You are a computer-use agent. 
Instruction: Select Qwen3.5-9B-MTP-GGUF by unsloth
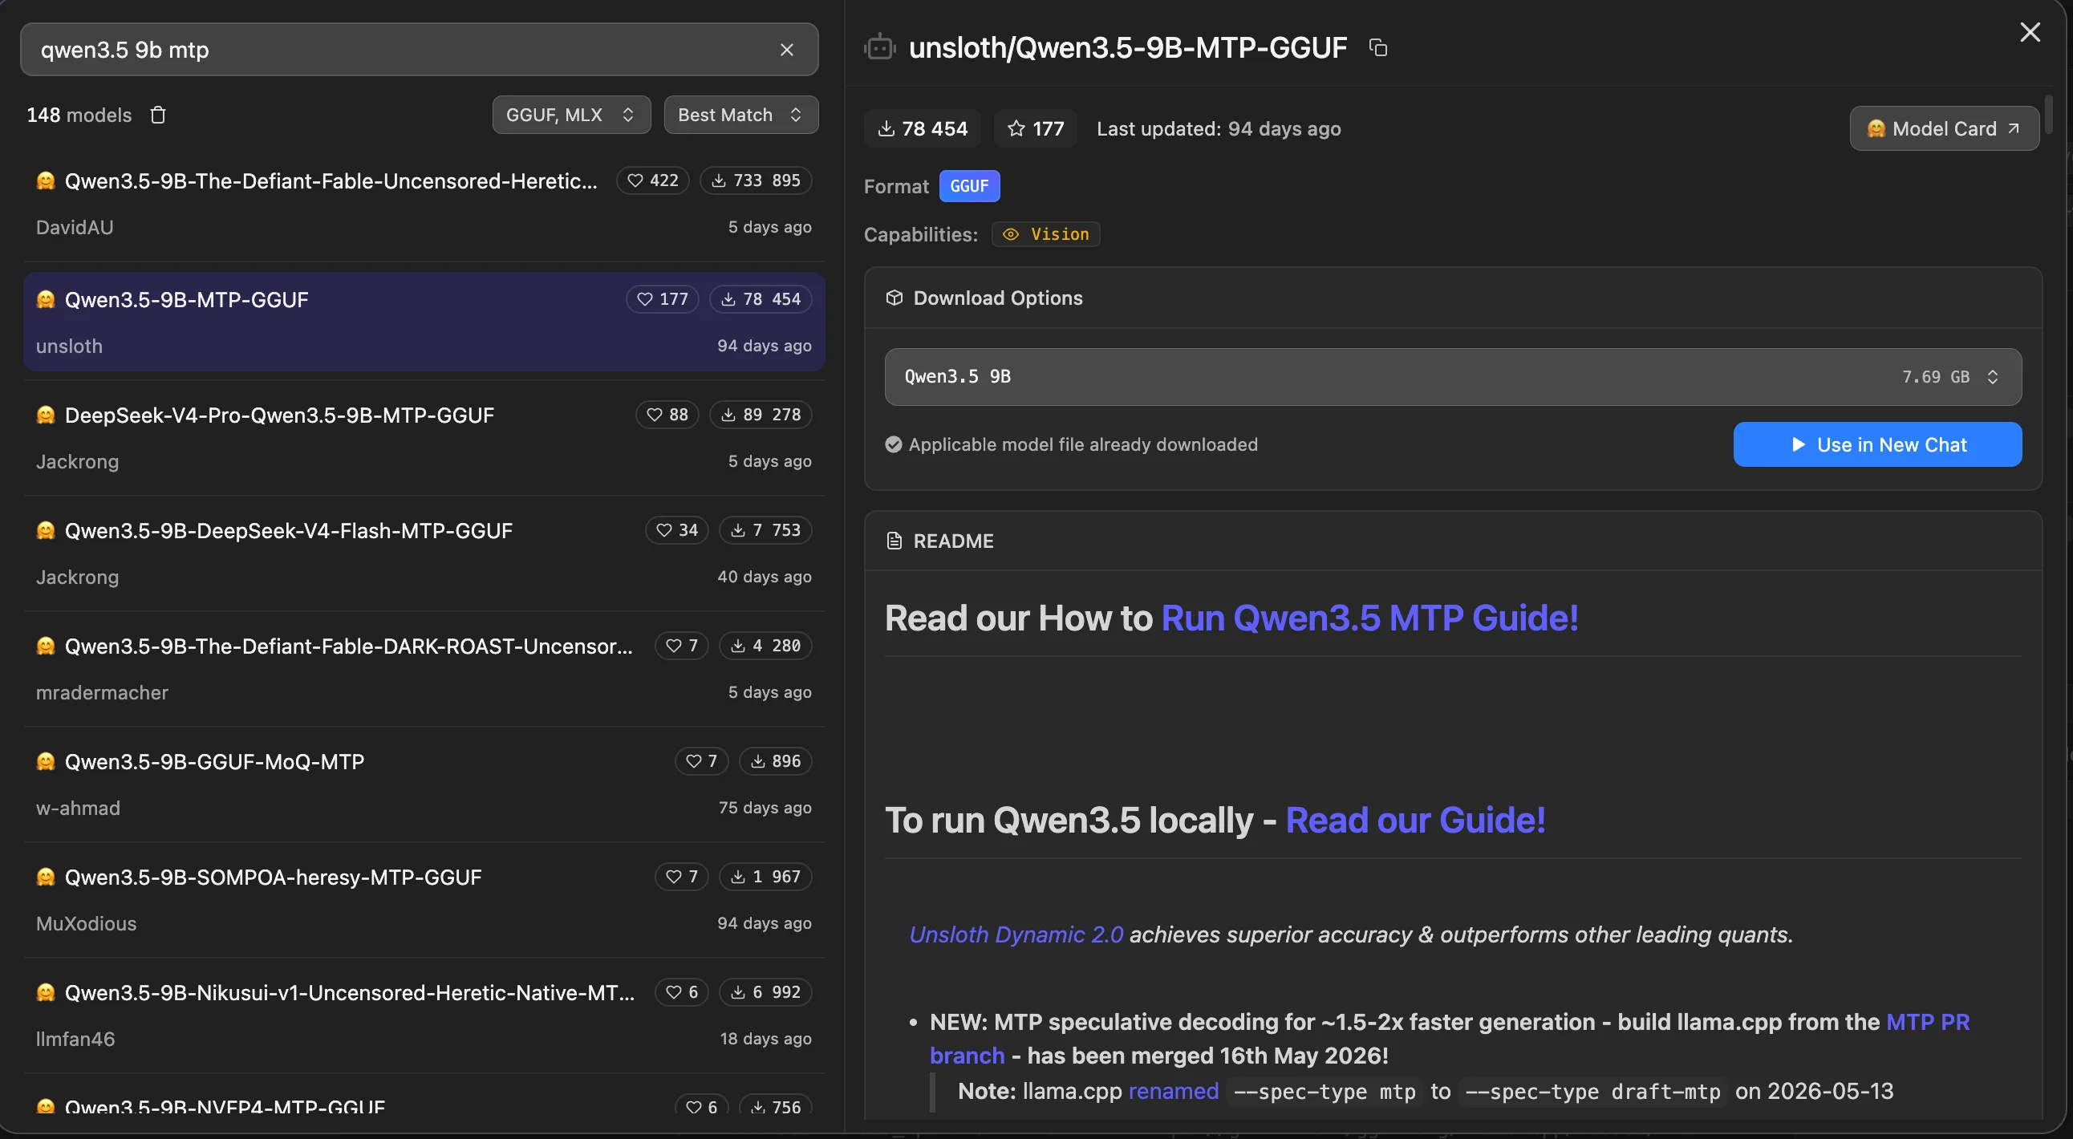tap(424, 322)
